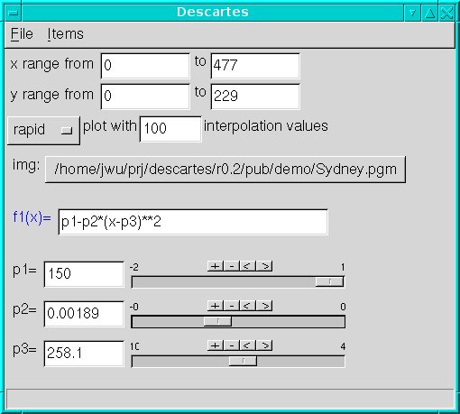The height and width of the screenshot is (414, 460).
Task: Open the rapid plot mode dropdown
Action: (x=43, y=131)
